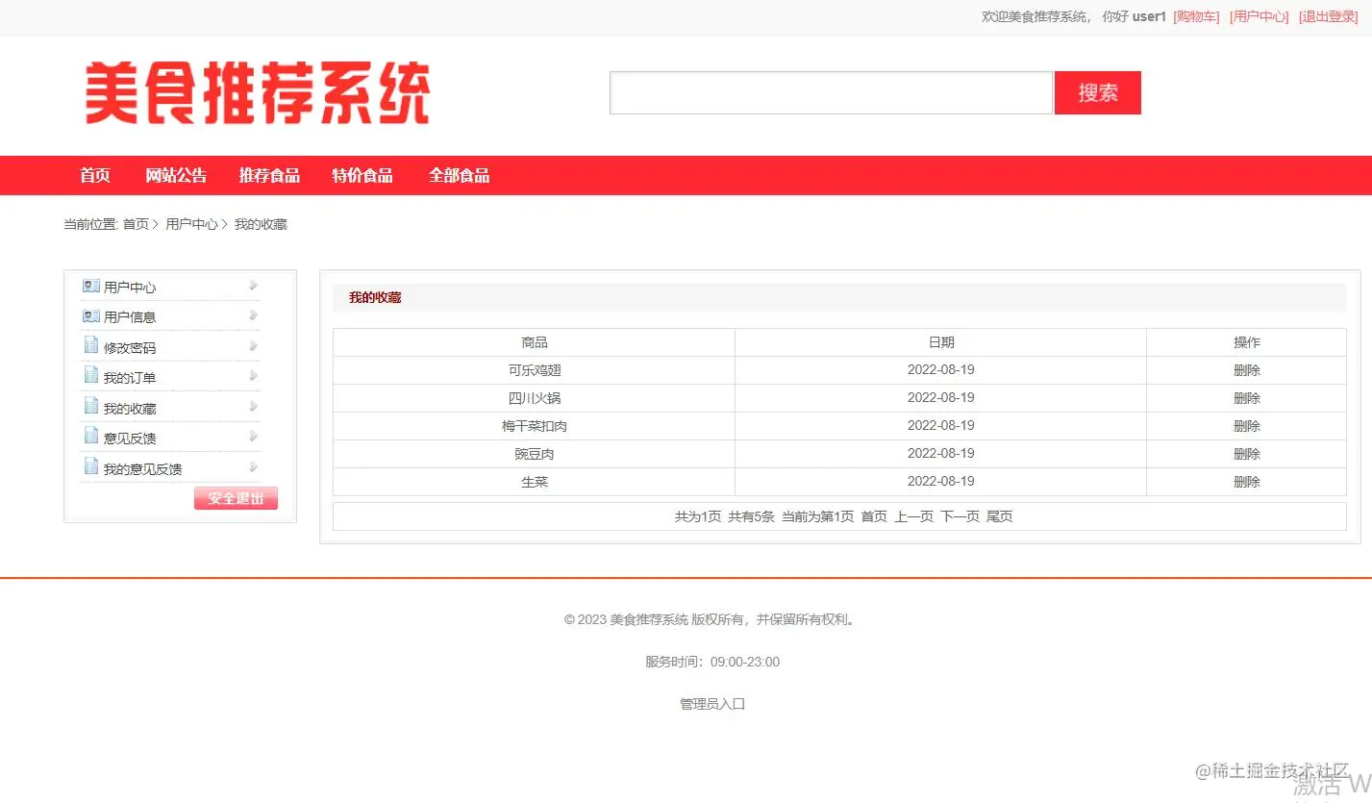Click the 我的意见反馈 document icon
1372x803 pixels.
pos(91,466)
